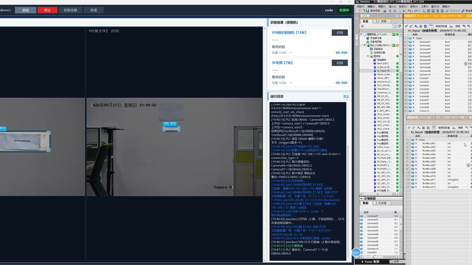Click the undo arrow in the TIA toolbar
Viewport: 472px width, 265px height.
coord(409,11)
